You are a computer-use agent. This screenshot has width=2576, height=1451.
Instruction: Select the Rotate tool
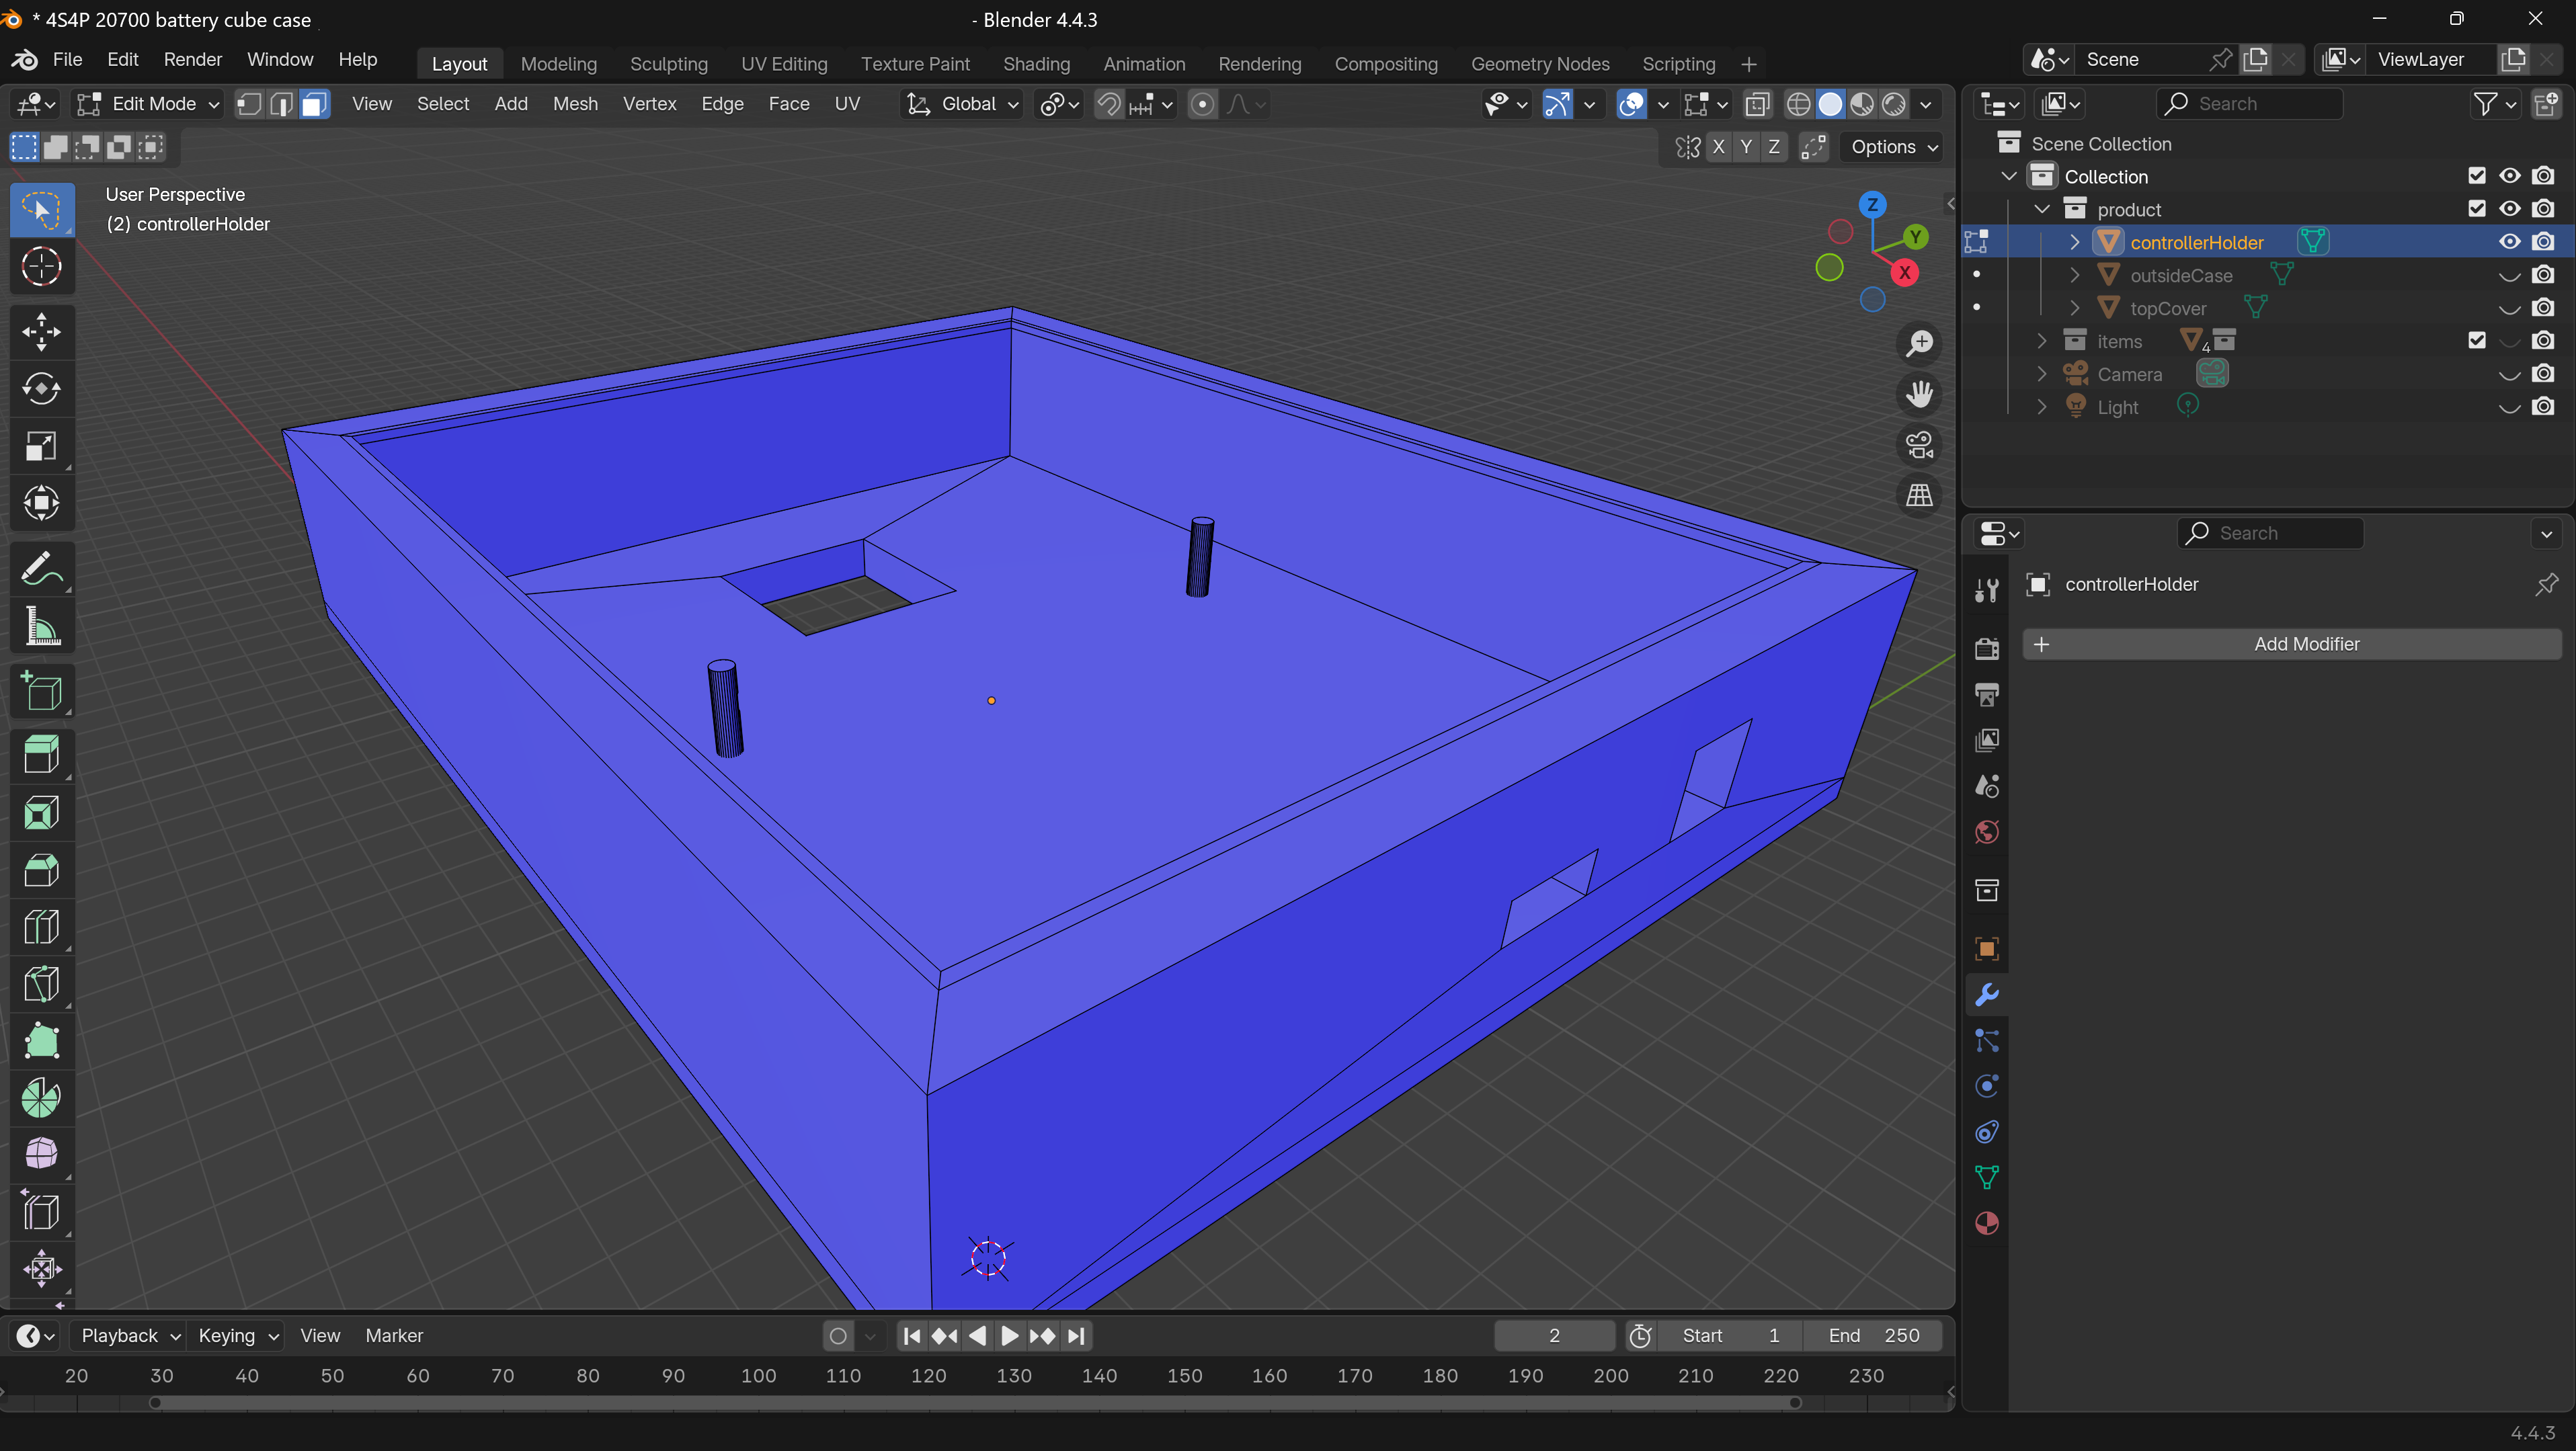(41, 389)
